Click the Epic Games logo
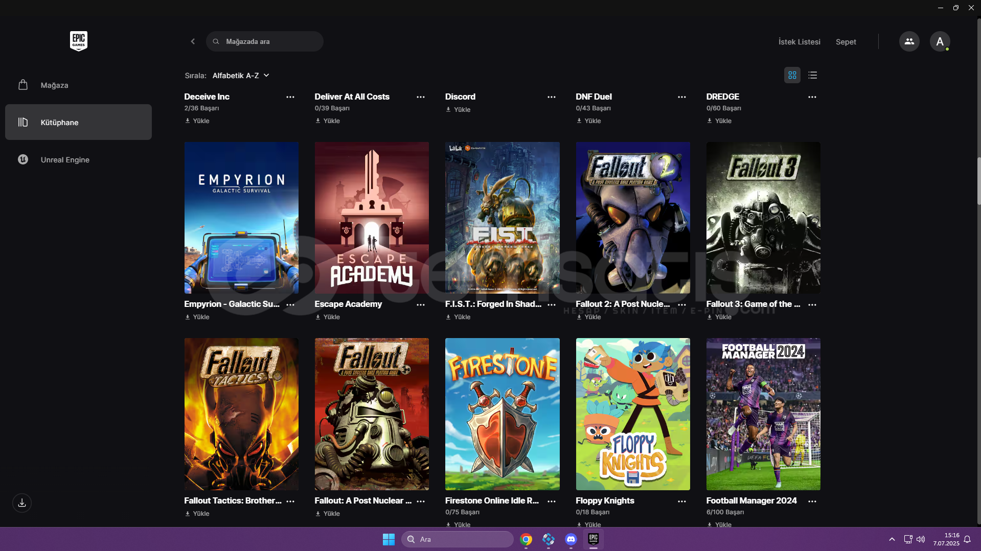 tap(79, 41)
